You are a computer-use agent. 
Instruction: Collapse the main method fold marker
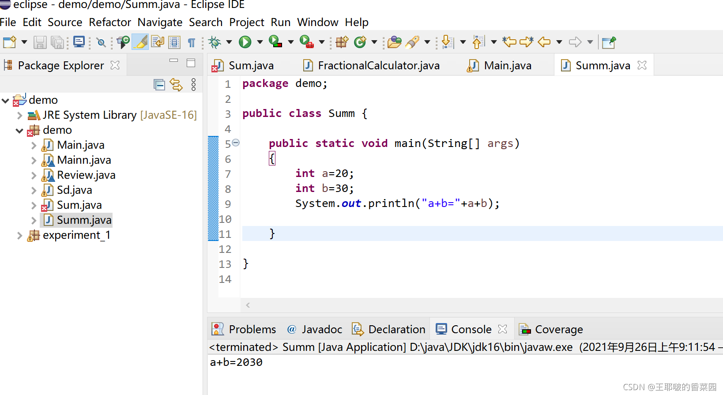236,143
